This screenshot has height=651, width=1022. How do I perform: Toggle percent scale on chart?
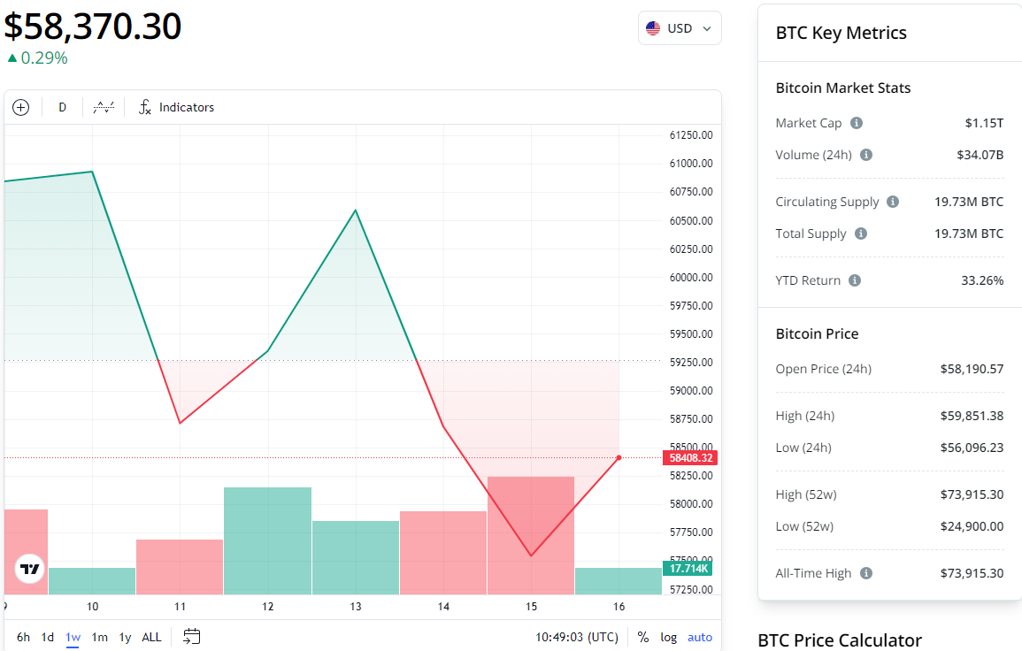(x=643, y=637)
